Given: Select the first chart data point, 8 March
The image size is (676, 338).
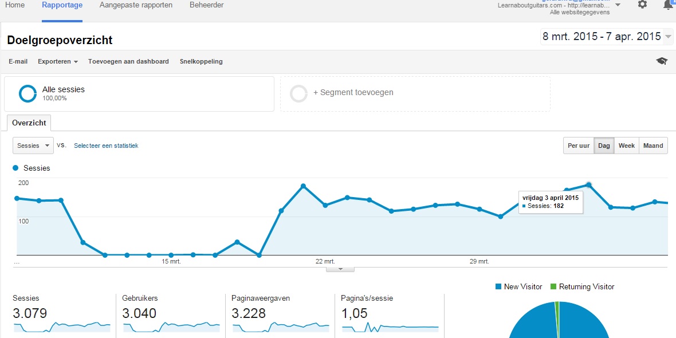Looking at the screenshot, I should [17, 198].
